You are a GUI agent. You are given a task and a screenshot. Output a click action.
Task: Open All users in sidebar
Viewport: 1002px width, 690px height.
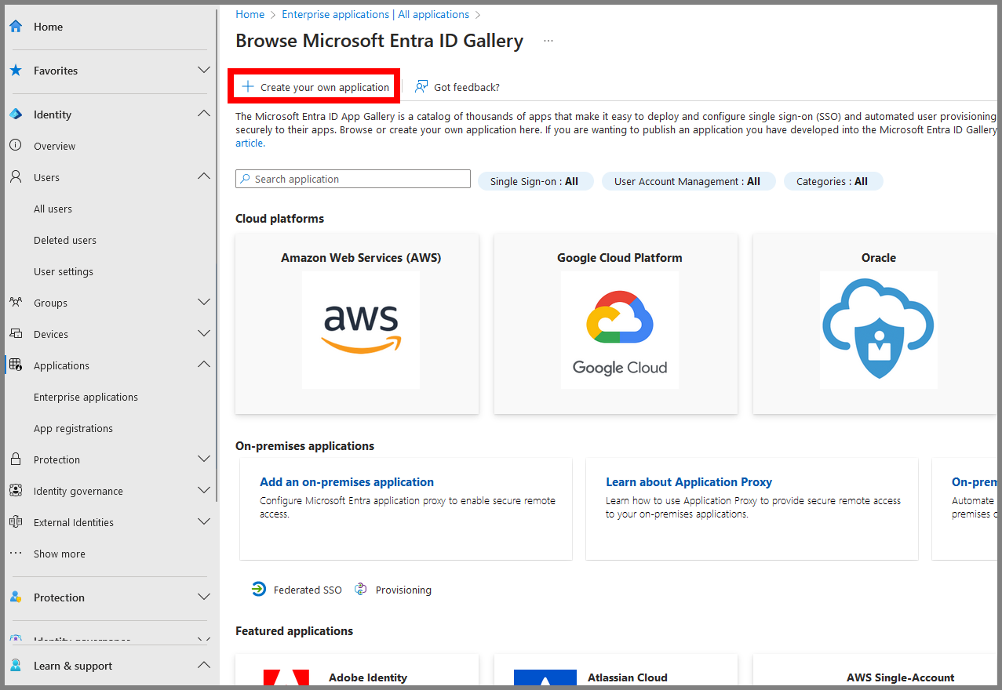tap(53, 209)
